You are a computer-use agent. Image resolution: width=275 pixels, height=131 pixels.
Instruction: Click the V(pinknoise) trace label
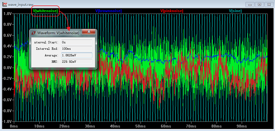pyautogui.click(x=172, y=11)
